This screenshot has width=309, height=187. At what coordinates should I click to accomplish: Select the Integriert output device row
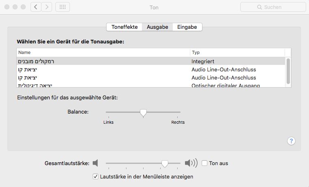point(150,61)
